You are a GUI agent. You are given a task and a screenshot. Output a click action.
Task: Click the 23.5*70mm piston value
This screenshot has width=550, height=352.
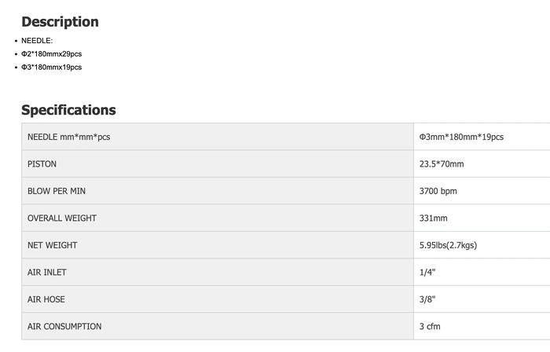[442, 164]
